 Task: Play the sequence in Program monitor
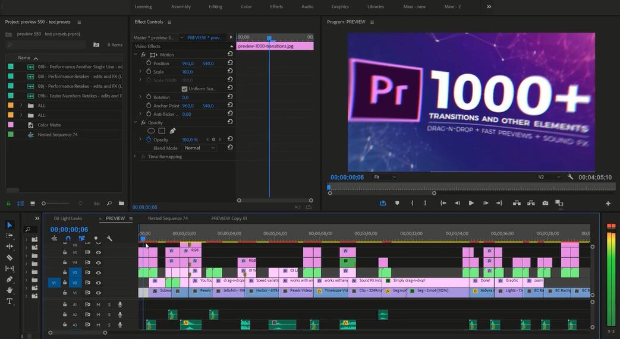(471, 203)
